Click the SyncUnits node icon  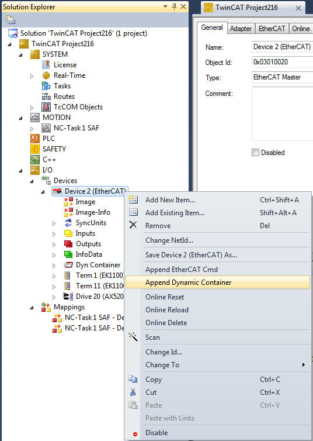tap(68, 223)
